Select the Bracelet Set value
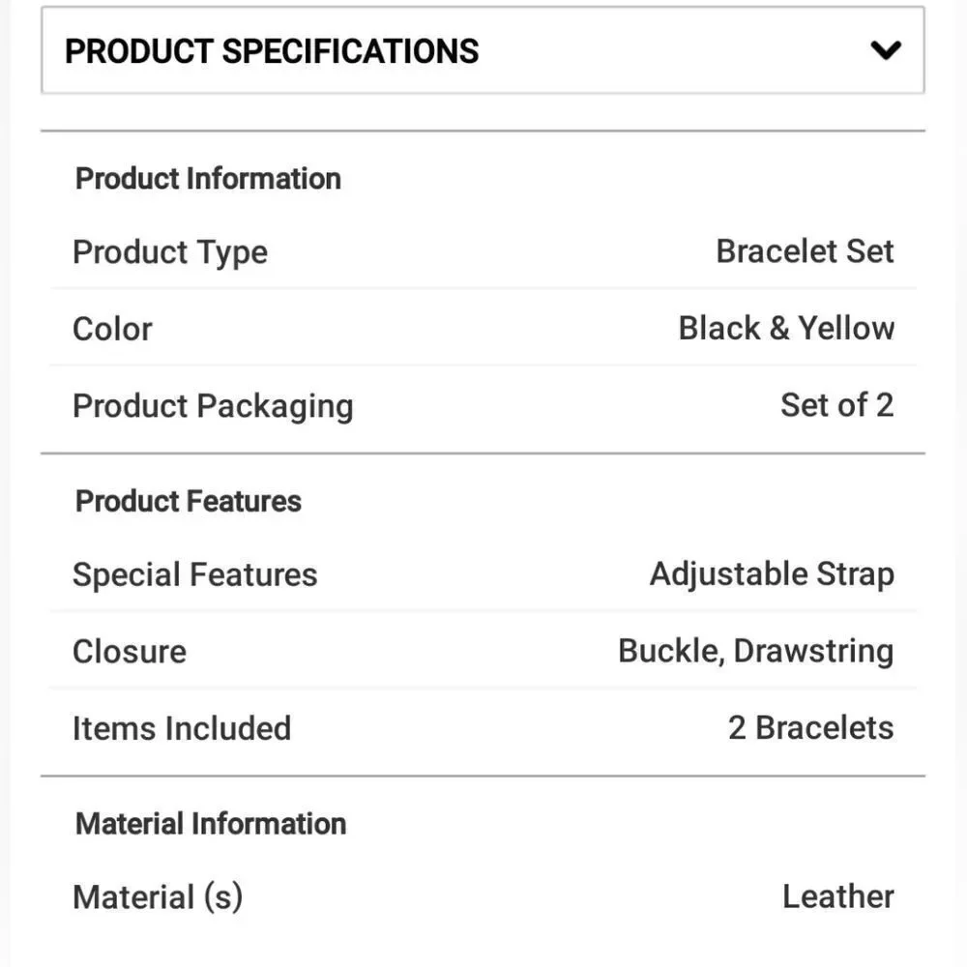 pyautogui.click(x=805, y=251)
